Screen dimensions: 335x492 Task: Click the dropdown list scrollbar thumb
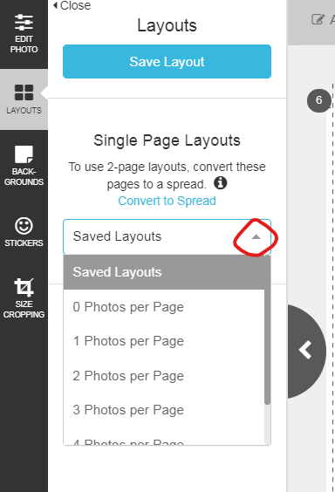[267, 330]
